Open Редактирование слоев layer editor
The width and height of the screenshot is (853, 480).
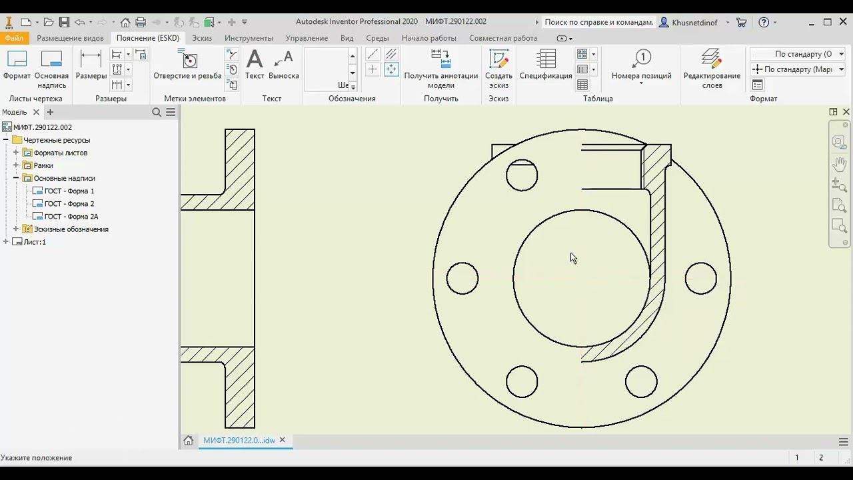[x=712, y=68]
